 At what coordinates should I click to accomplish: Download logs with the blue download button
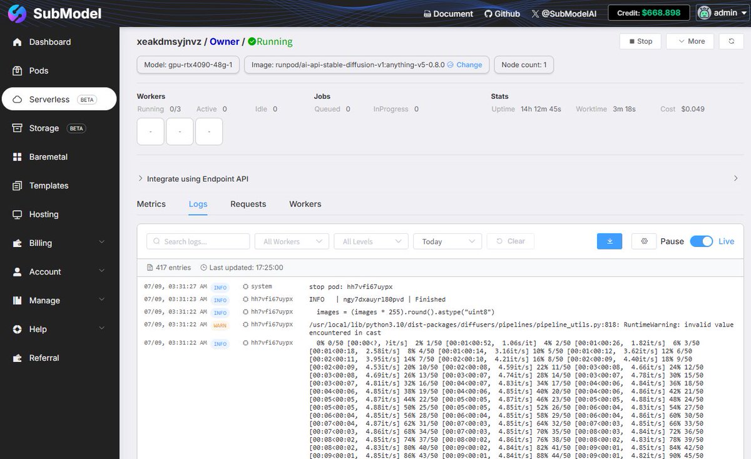click(610, 241)
